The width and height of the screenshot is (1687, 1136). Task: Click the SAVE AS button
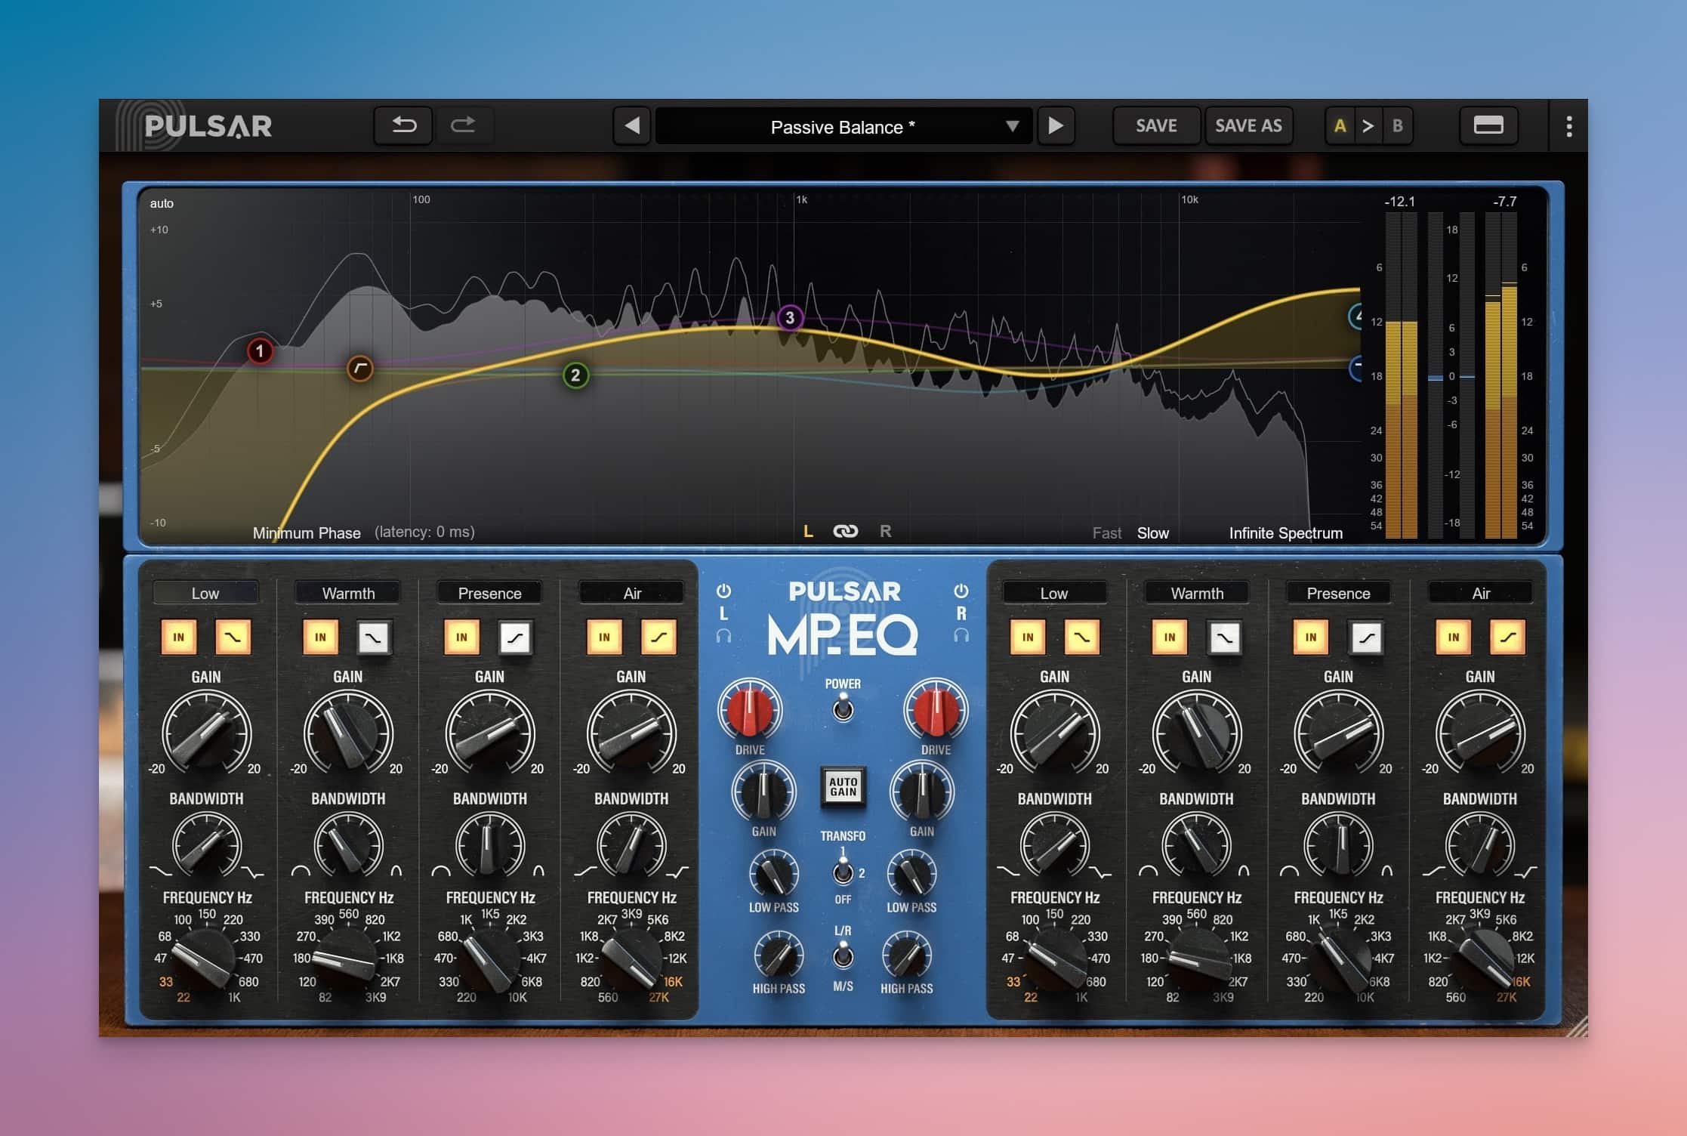(x=1248, y=125)
